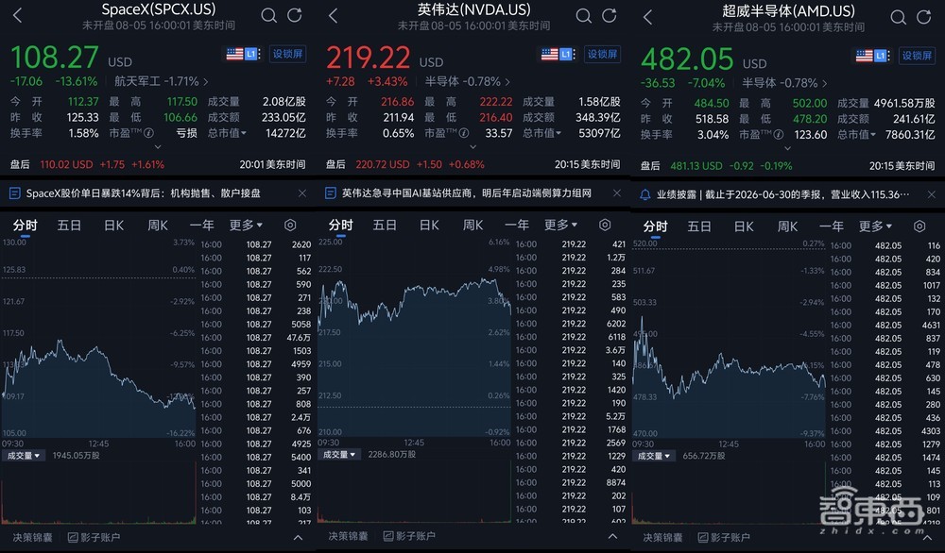Expand the SpaceX quote details chevron
The image size is (945, 553).
(158, 147)
